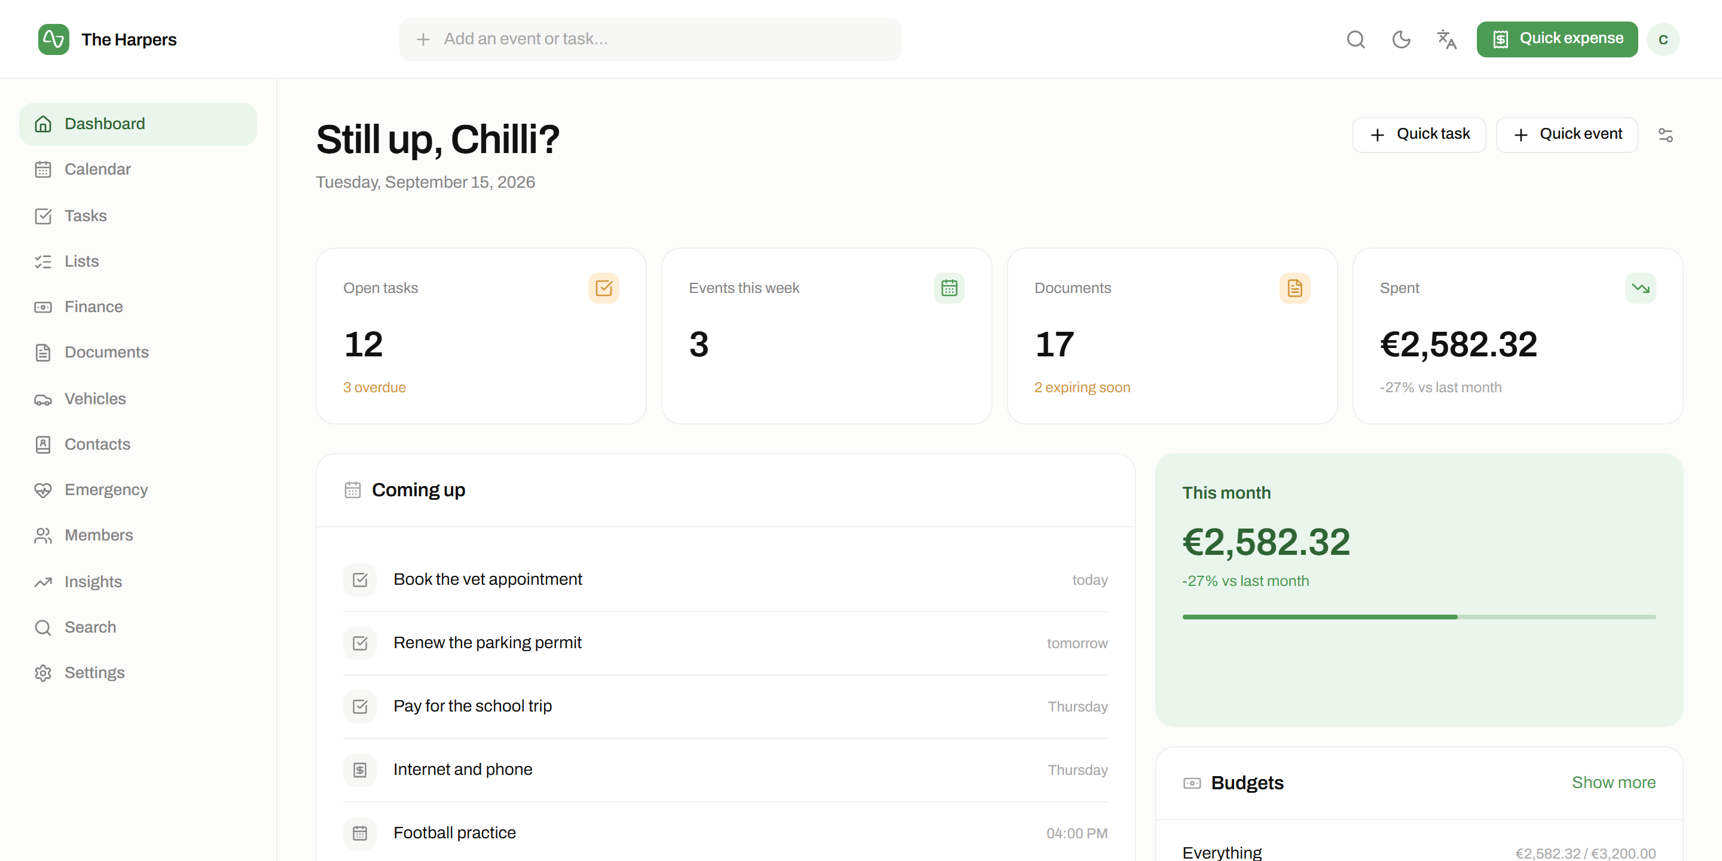Open Dashboard in sidebar
Viewport: 1722px width, 861px height.
coord(138,124)
